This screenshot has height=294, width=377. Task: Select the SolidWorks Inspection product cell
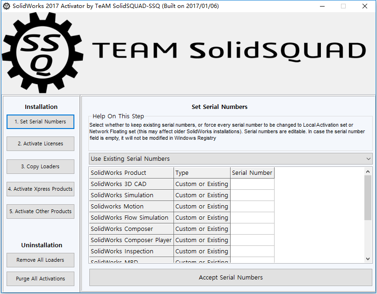tap(131, 251)
